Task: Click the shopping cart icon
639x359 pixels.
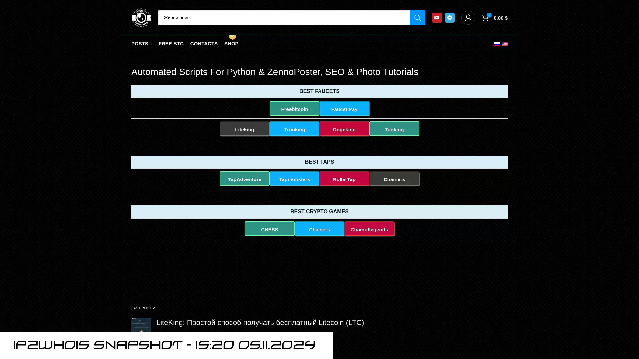Action: coord(485,18)
